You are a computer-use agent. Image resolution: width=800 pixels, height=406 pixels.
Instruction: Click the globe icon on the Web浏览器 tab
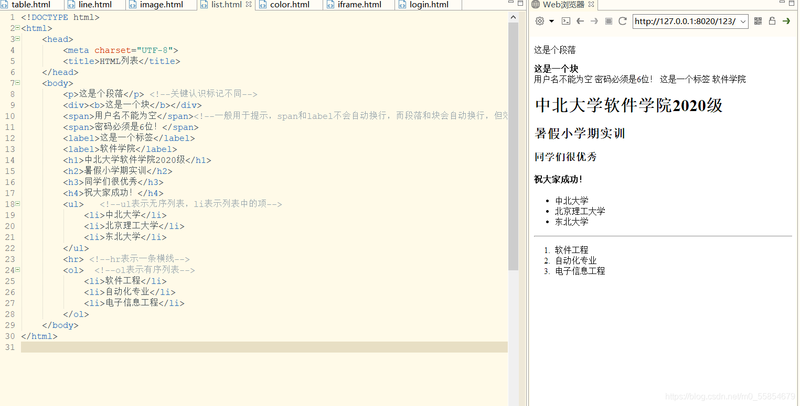(536, 5)
